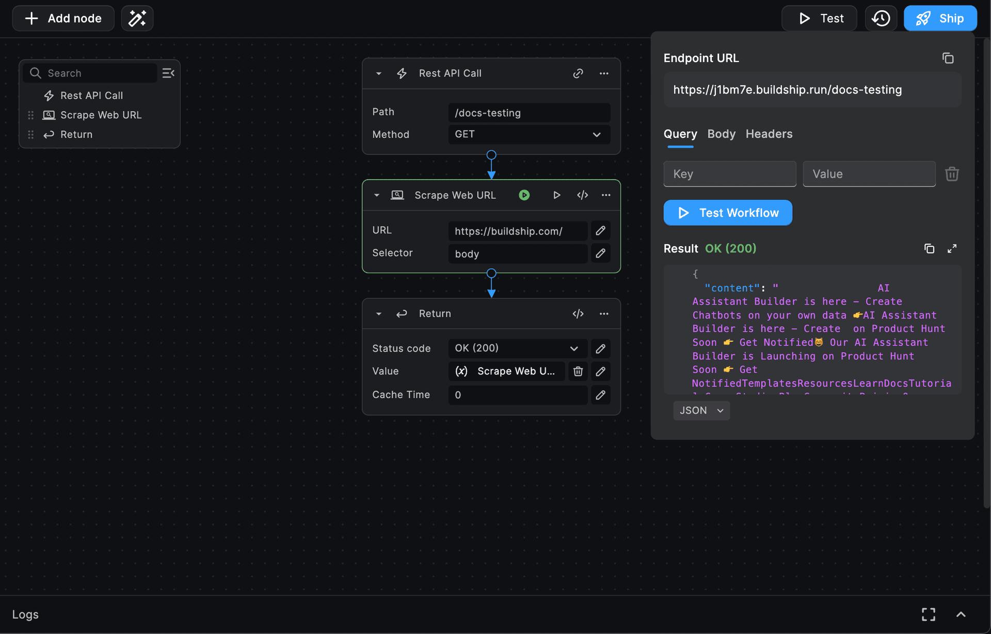The image size is (991, 634).
Task: Toggle the Logs panel visibility
Action: [x=961, y=613]
